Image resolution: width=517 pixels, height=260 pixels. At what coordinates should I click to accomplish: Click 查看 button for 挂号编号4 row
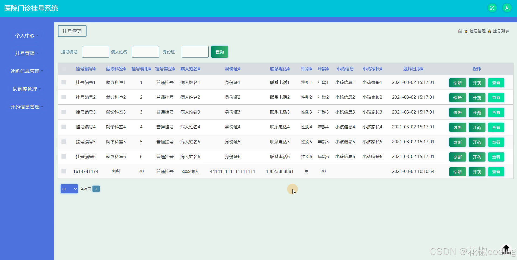[x=496, y=127]
